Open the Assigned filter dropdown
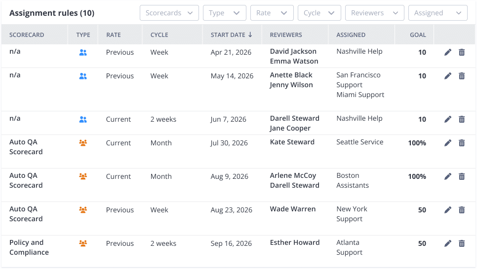 [x=437, y=13]
